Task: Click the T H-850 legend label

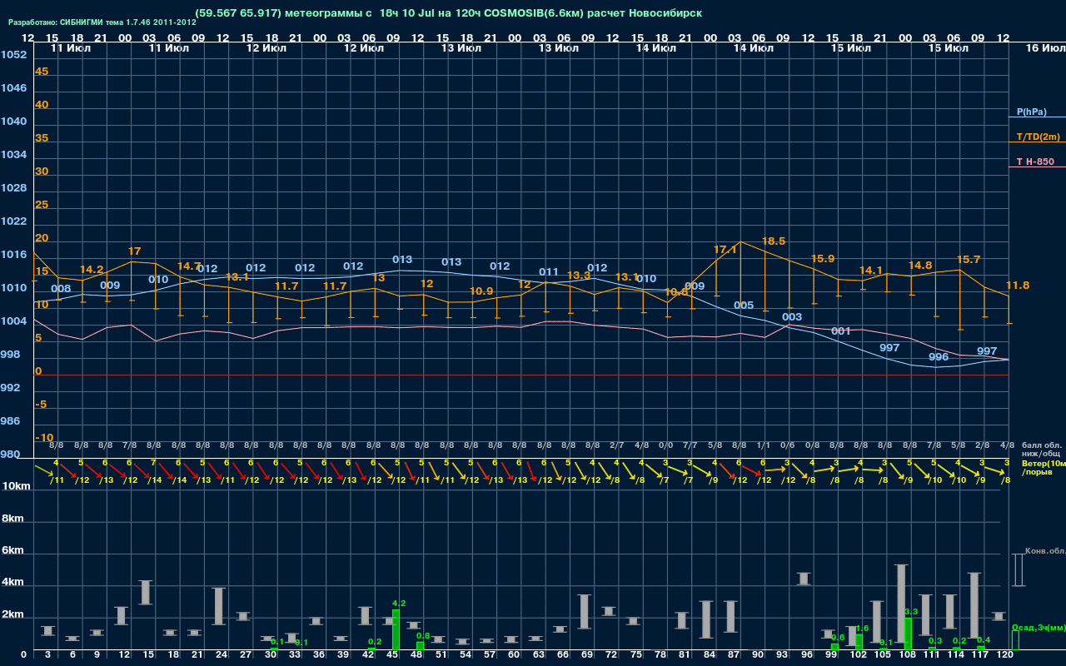Action: (x=1037, y=162)
